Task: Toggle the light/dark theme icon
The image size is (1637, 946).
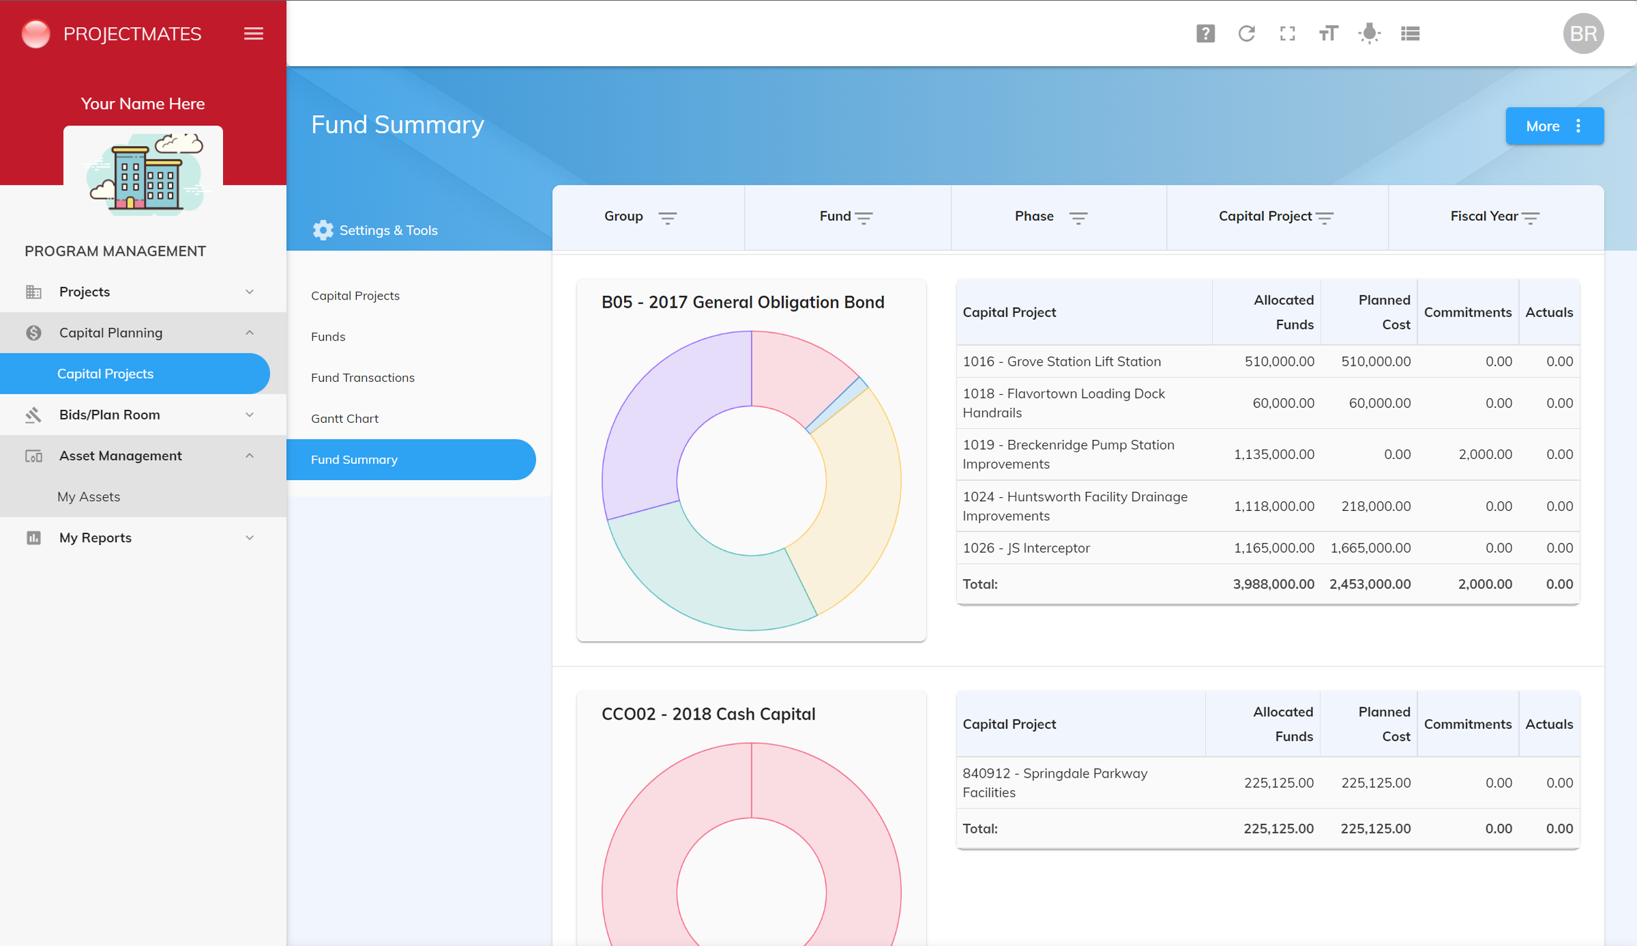Action: (x=1369, y=33)
